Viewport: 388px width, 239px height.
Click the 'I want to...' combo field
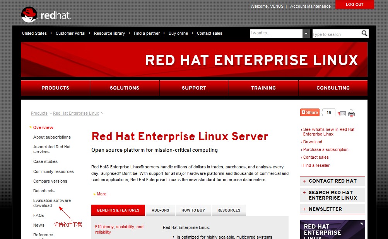click(x=276, y=34)
